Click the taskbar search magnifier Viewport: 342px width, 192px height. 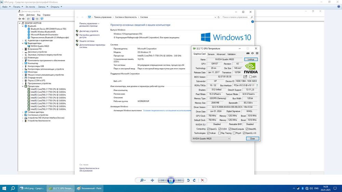pyautogui.click(x=13, y=188)
